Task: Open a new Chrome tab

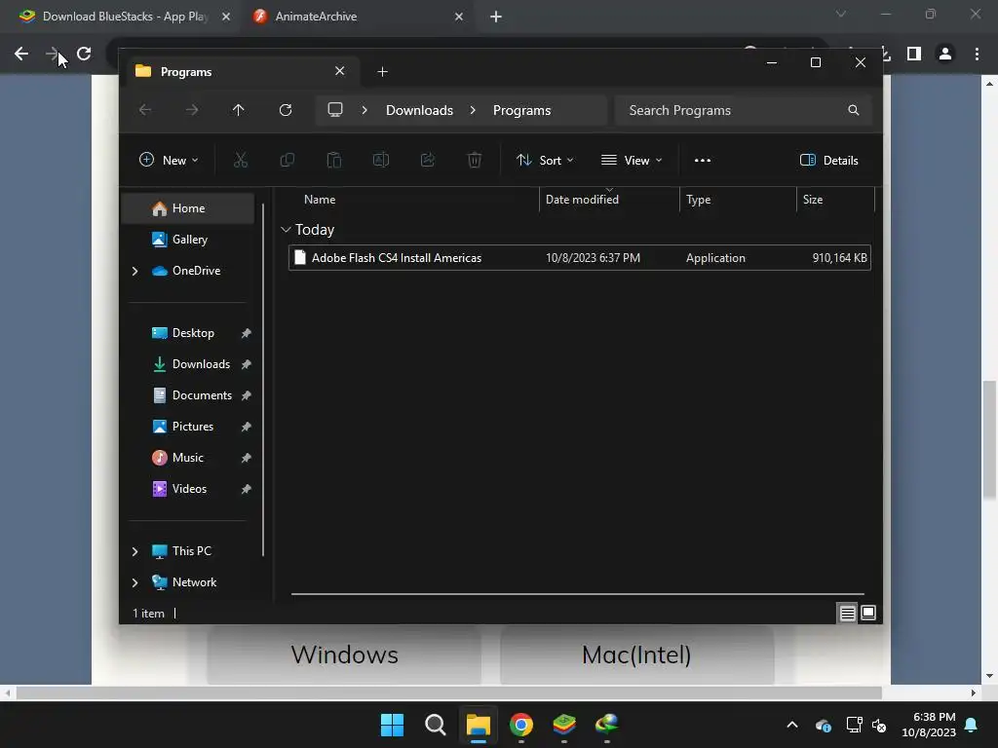Action: [496, 17]
